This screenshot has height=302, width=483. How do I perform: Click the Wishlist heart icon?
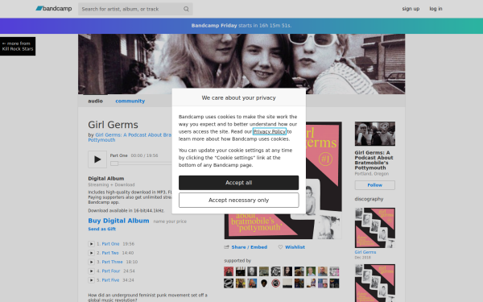point(280,247)
